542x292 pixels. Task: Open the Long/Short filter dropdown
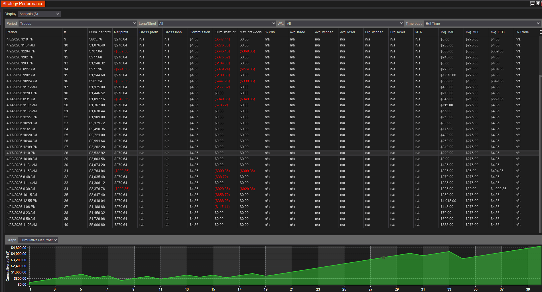pos(217,24)
